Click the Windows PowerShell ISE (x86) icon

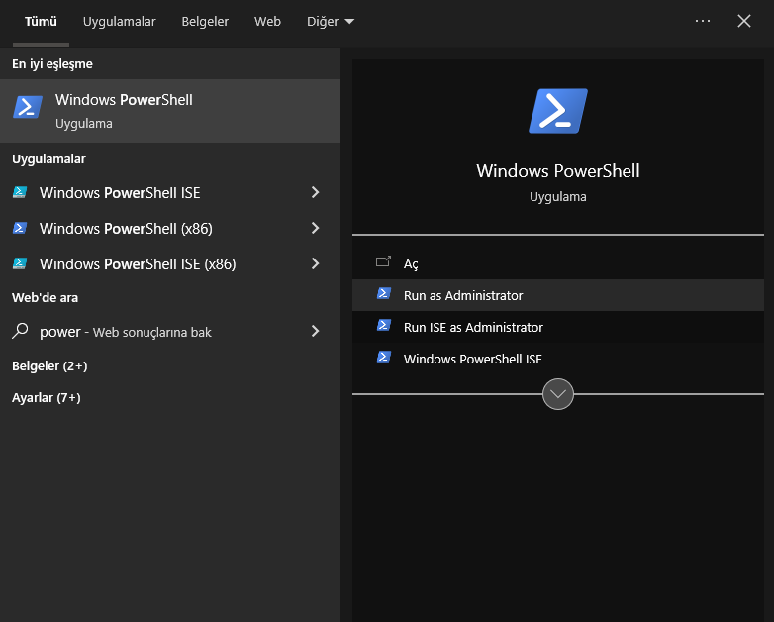[x=20, y=263]
